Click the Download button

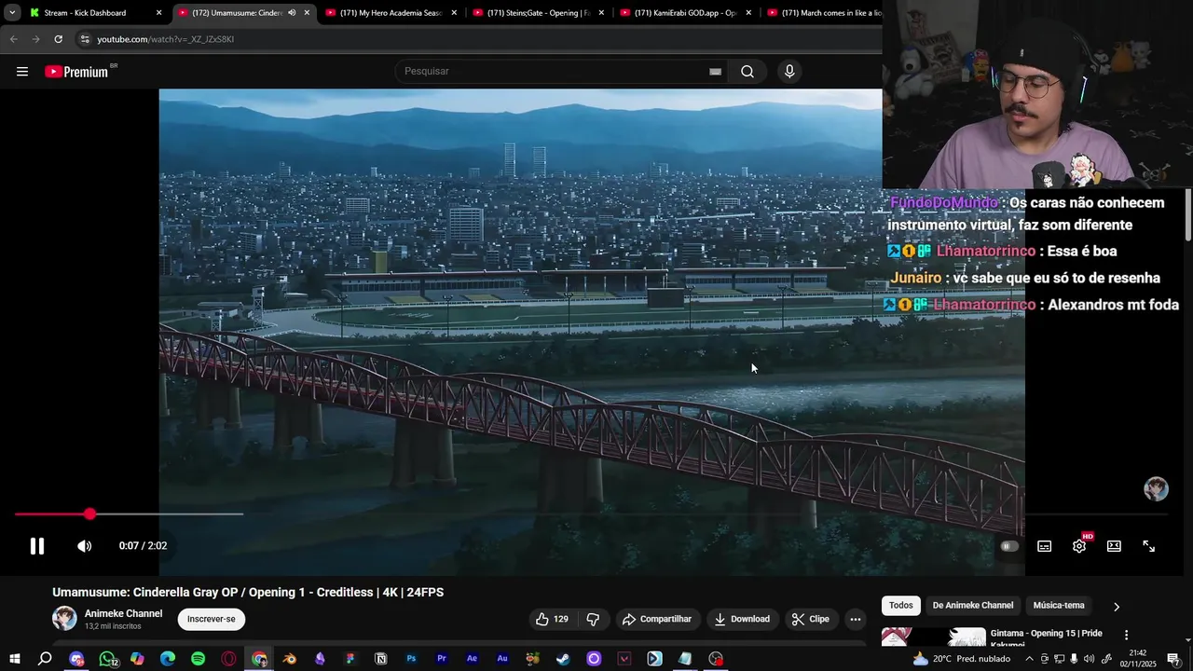(742, 619)
